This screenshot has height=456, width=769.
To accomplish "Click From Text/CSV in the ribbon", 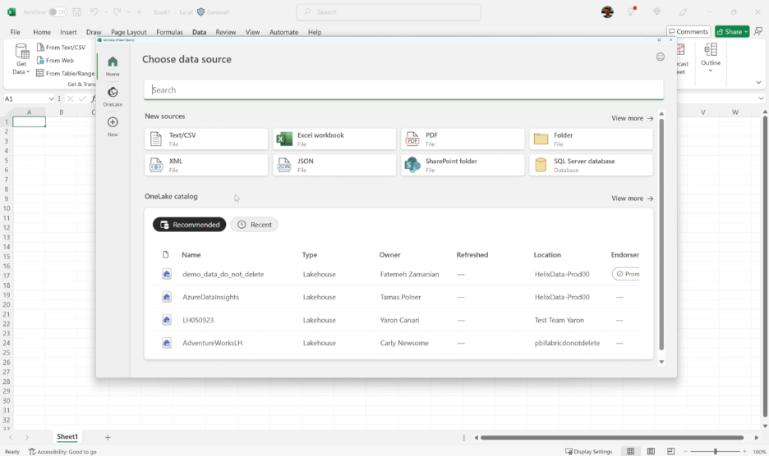I will pos(62,48).
